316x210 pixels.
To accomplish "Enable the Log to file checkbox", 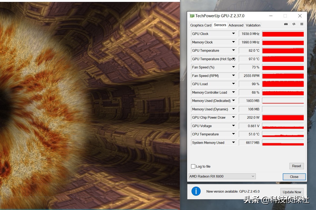I will point(193,166).
